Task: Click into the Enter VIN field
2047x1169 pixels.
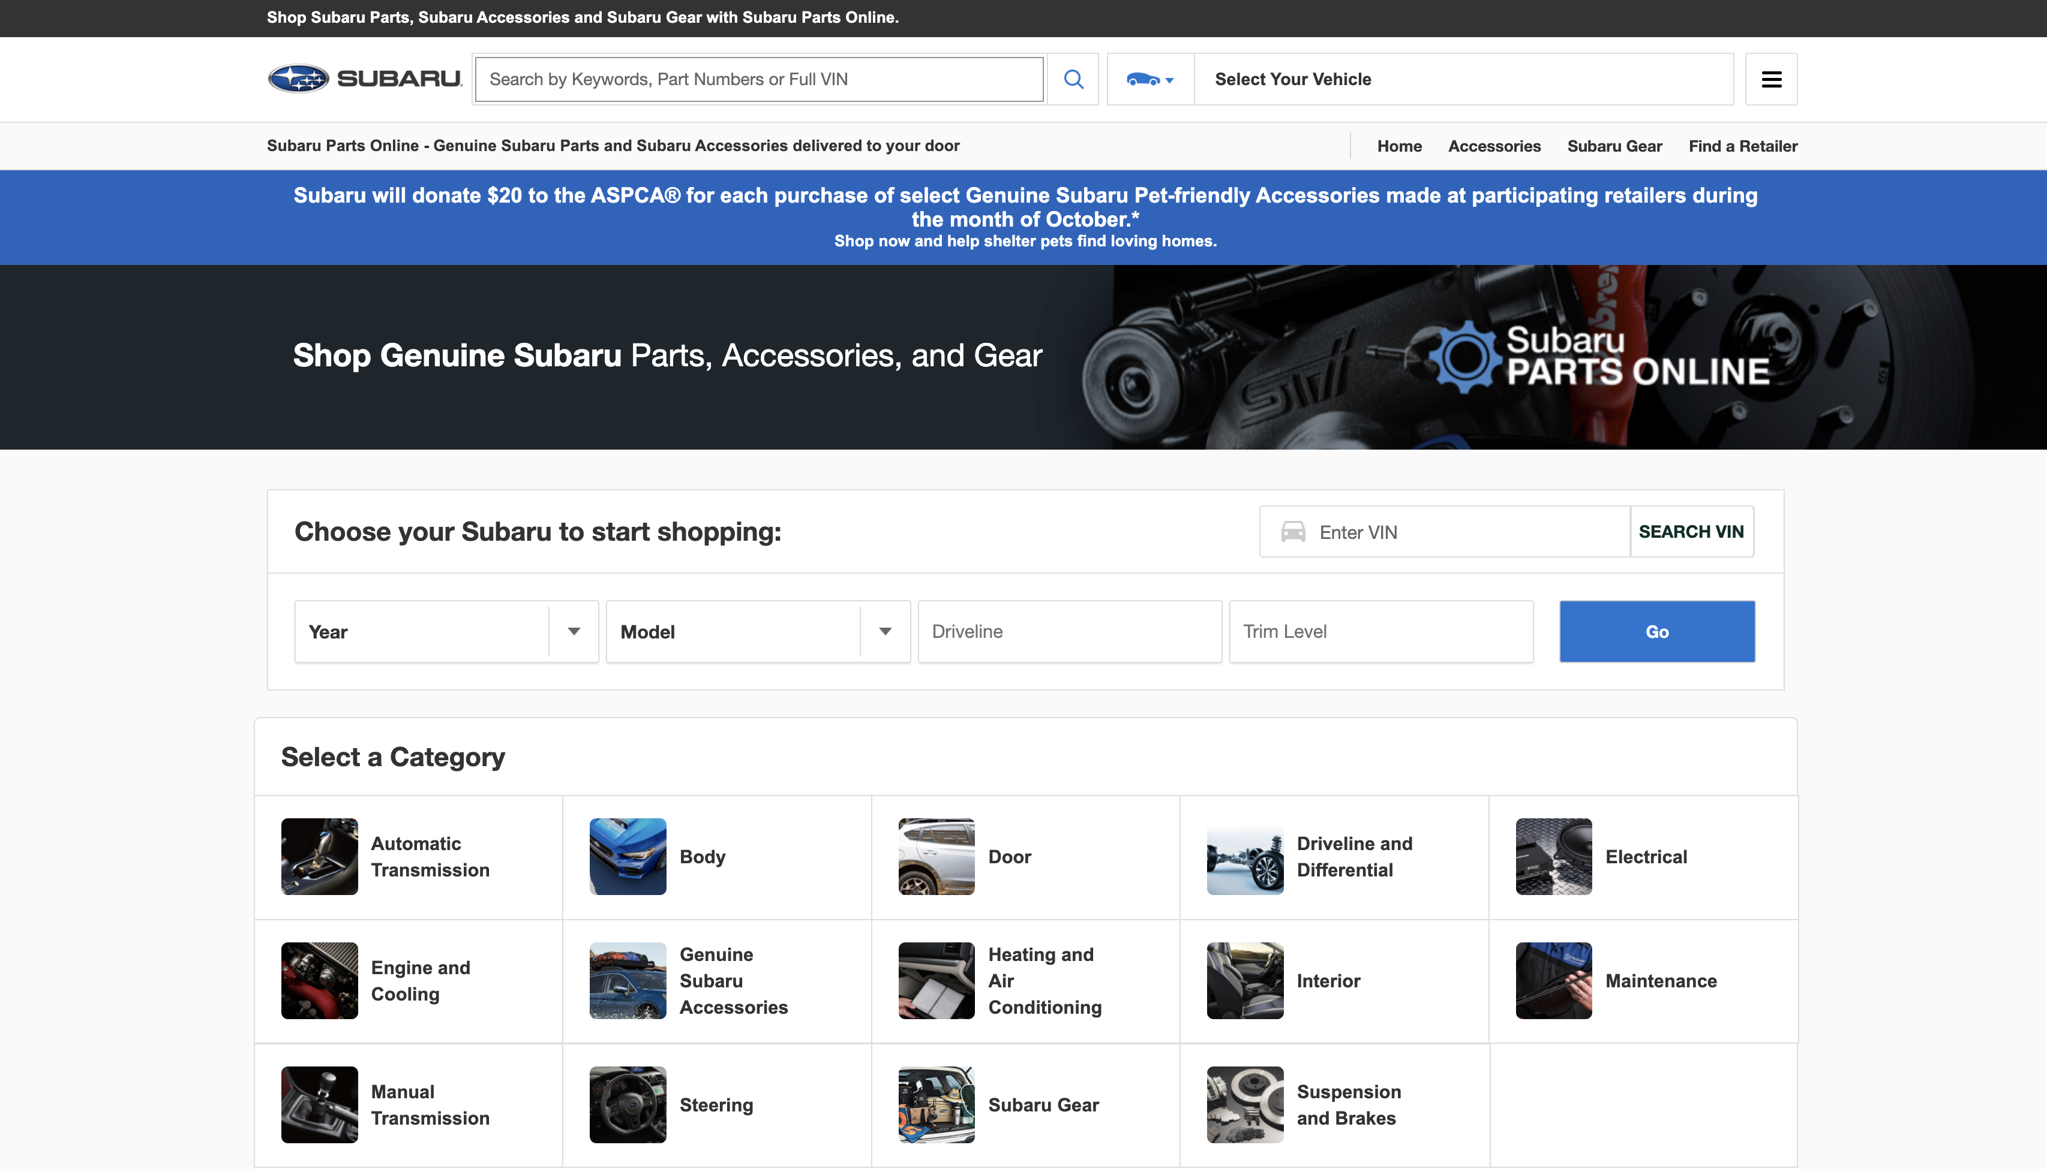Action: click(x=1445, y=532)
